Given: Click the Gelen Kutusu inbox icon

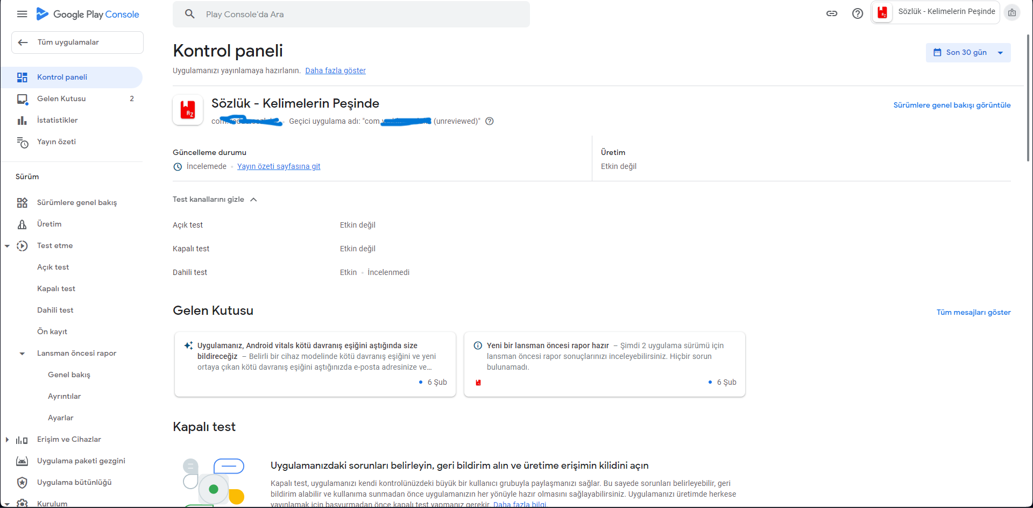Looking at the screenshot, I should 22,99.
